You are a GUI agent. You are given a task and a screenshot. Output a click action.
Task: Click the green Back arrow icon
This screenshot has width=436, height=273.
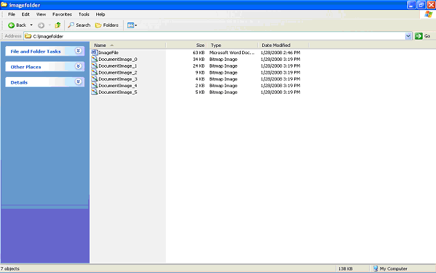[11, 25]
